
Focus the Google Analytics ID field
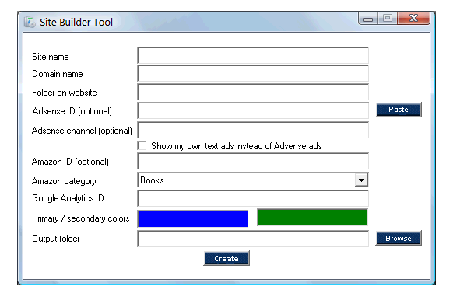click(x=253, y=198)
